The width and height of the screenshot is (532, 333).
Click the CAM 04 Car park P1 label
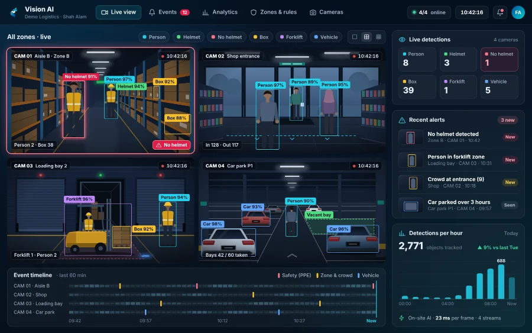pyautogui.click(x=229, y=166)
